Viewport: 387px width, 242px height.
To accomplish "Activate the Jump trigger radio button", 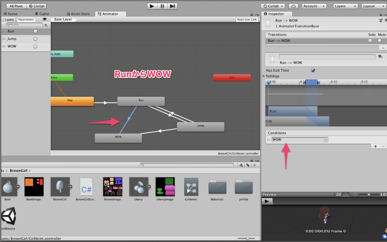I will pyautogui.click(x=35, y=39).
